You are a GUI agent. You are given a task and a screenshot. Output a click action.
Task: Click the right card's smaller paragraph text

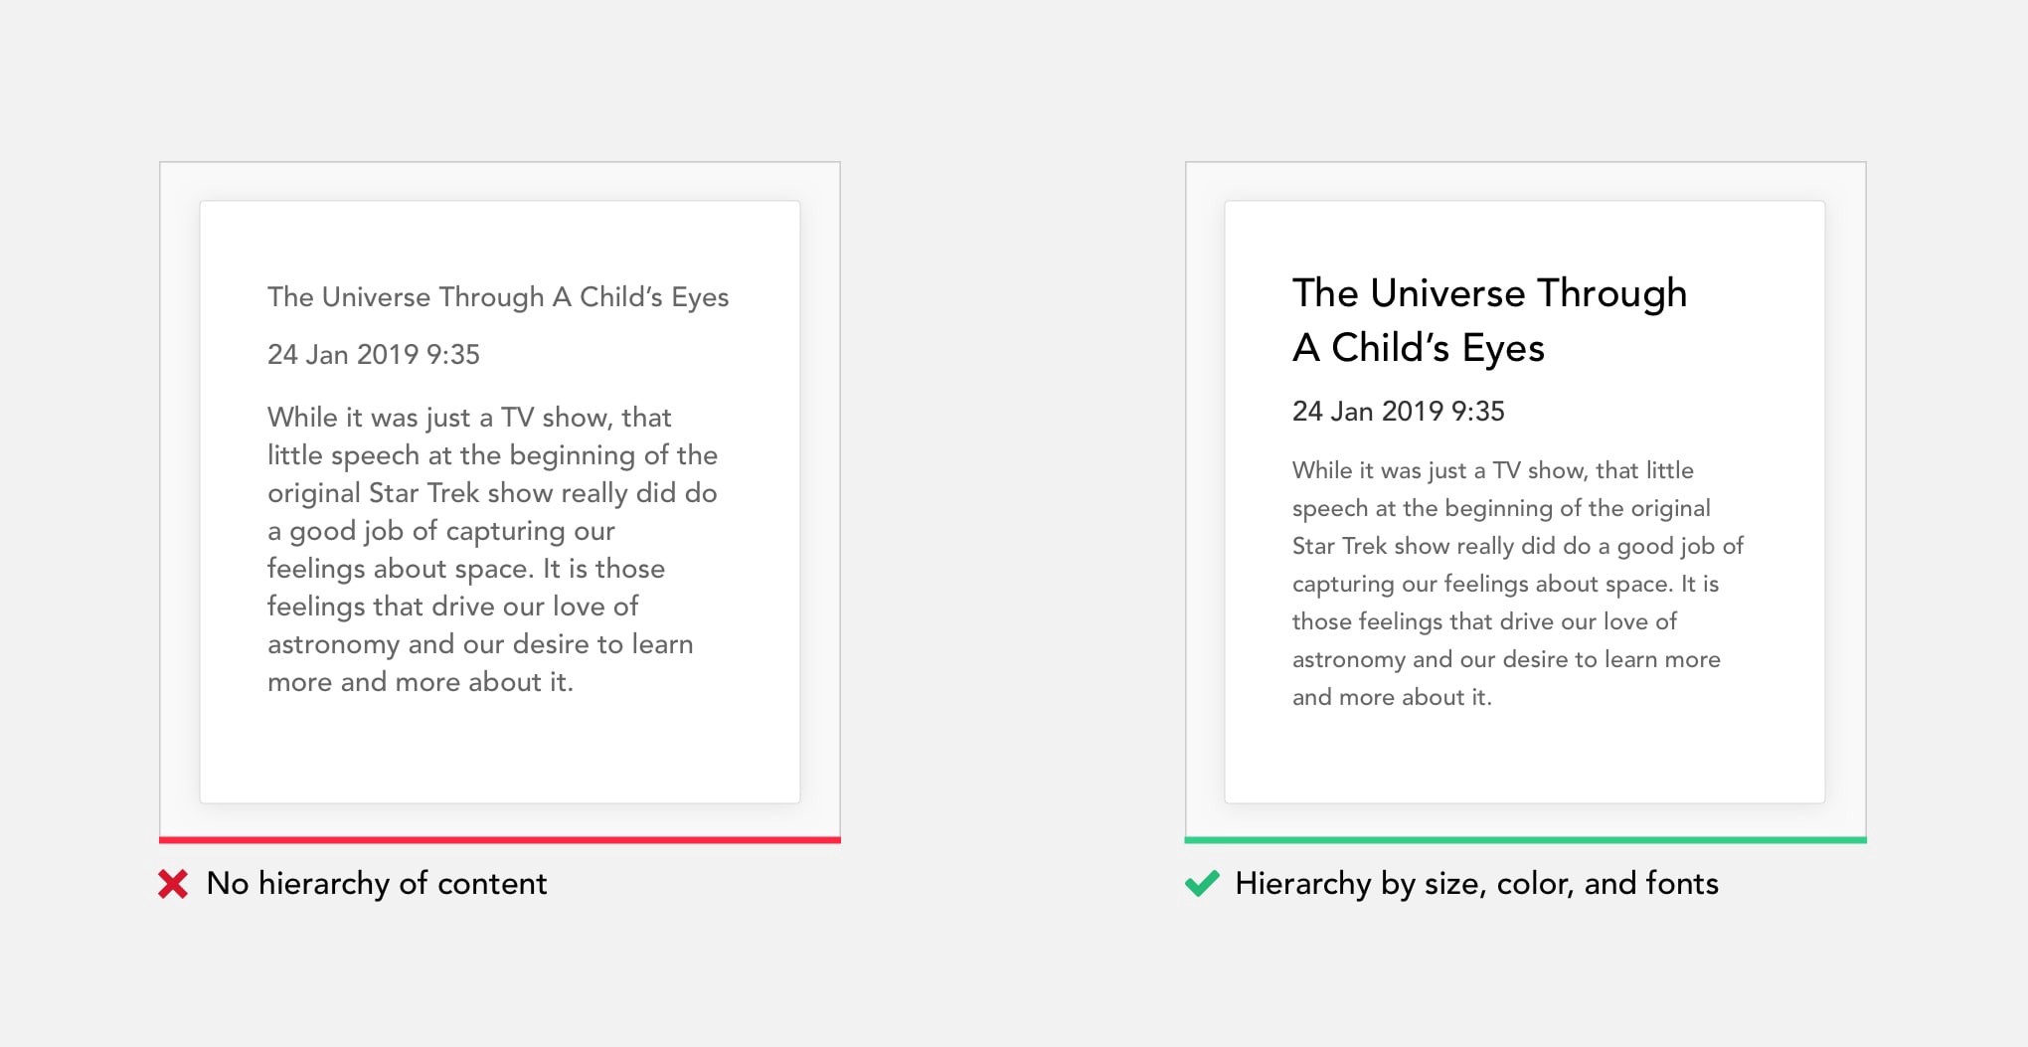click(1518, 584)
